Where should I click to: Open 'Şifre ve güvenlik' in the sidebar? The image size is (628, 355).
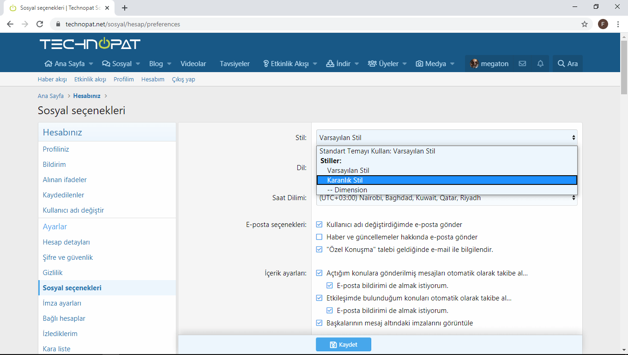pos(68,257)
